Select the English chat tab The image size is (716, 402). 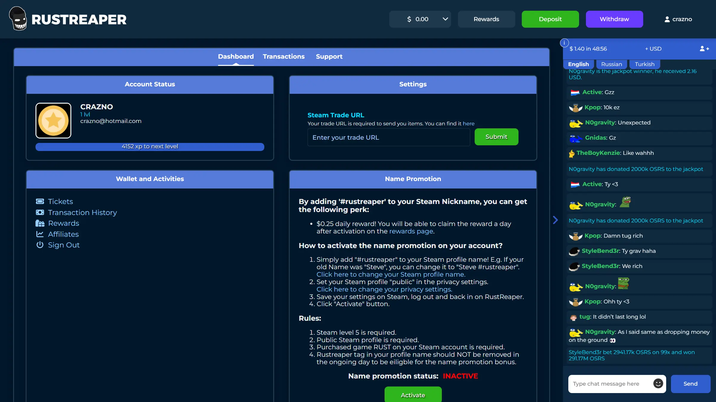coord(578,64)
